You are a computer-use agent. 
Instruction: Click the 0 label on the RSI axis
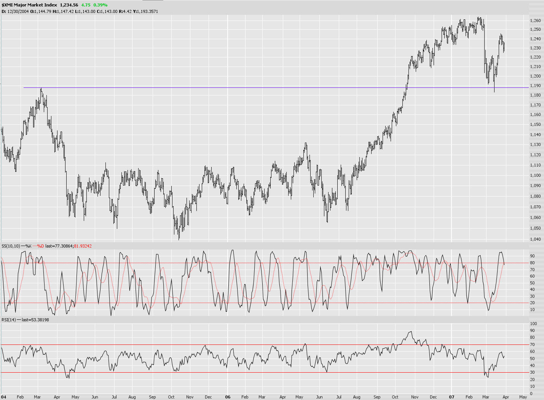coord(531,394)
